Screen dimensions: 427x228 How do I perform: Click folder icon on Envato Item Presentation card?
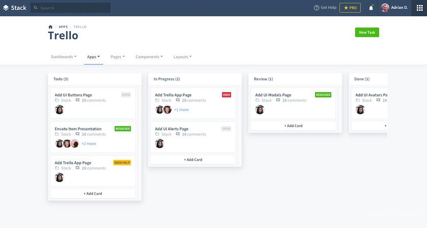(57, 134)
